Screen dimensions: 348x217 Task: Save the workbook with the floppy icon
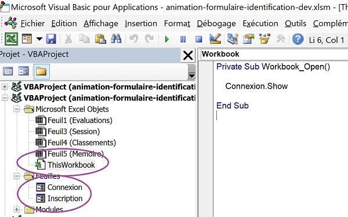[51, 39]
